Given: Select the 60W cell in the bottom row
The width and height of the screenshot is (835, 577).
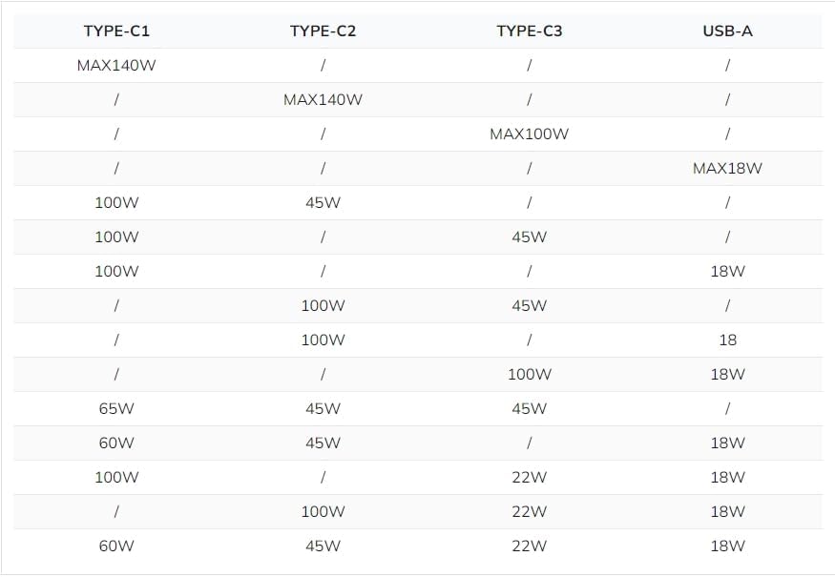Looking at the screenshot, I should pyautogui.click(x=116, y=546).
